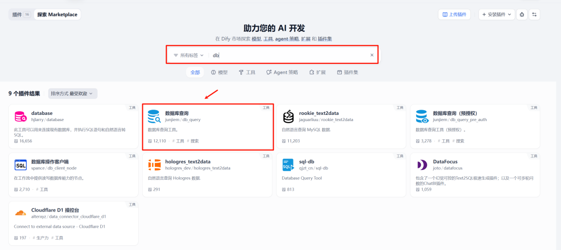Clear the search box with X
Screen dimensions: 561x250
click(x=372, y=55)
